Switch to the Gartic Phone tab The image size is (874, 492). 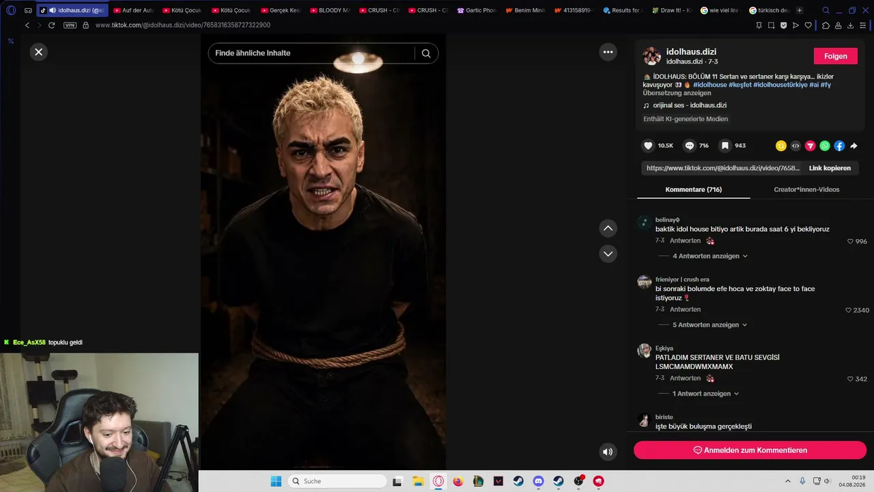point(477,10)
